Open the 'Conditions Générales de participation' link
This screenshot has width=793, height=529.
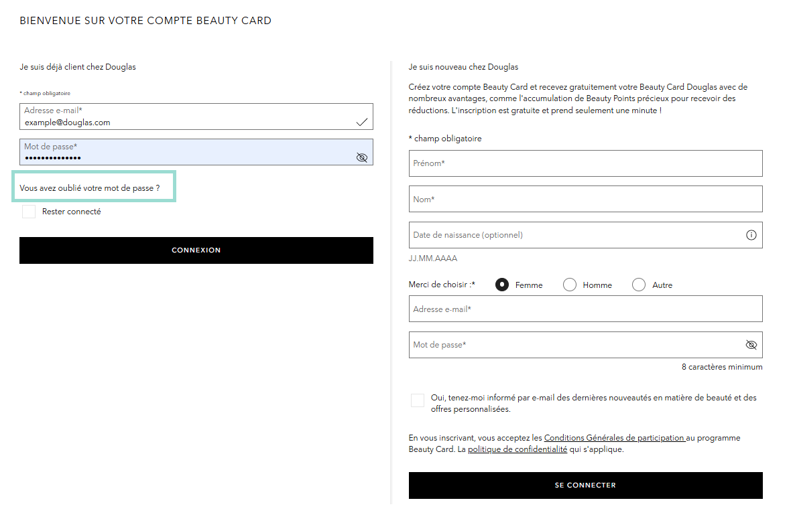point(614,437)
